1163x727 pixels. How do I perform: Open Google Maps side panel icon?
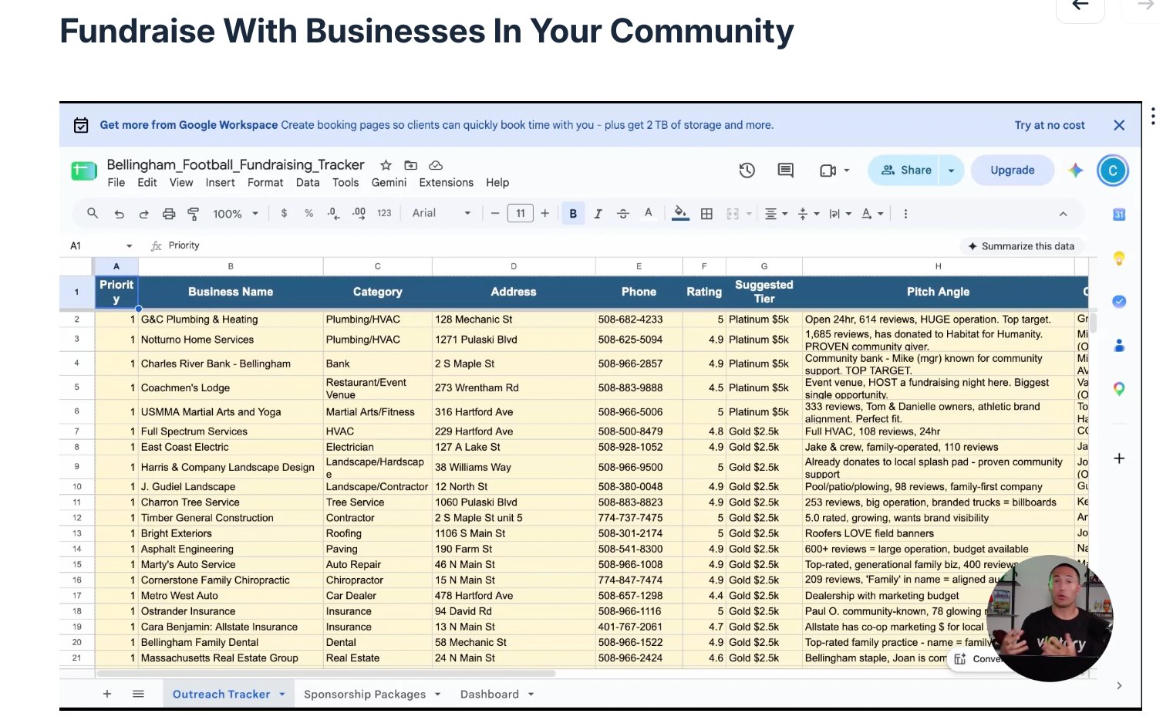pos(1119,389)
